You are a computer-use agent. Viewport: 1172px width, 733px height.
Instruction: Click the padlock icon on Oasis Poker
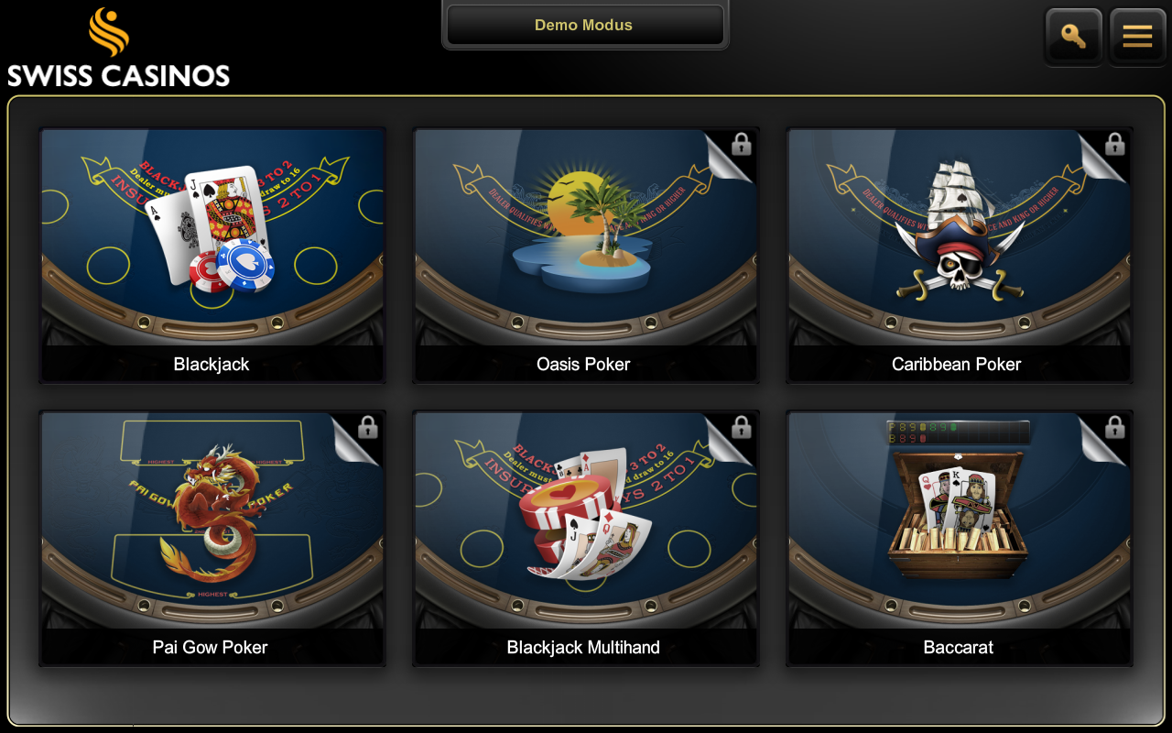[x=742, y=144]
